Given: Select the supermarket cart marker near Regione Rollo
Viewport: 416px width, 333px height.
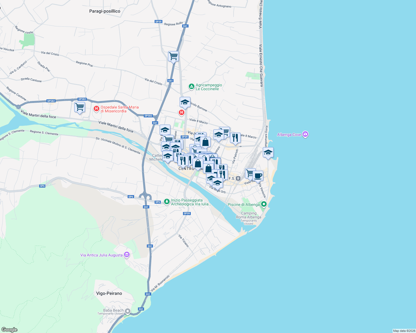Looking at the screenshot, I should click(173, 56).
